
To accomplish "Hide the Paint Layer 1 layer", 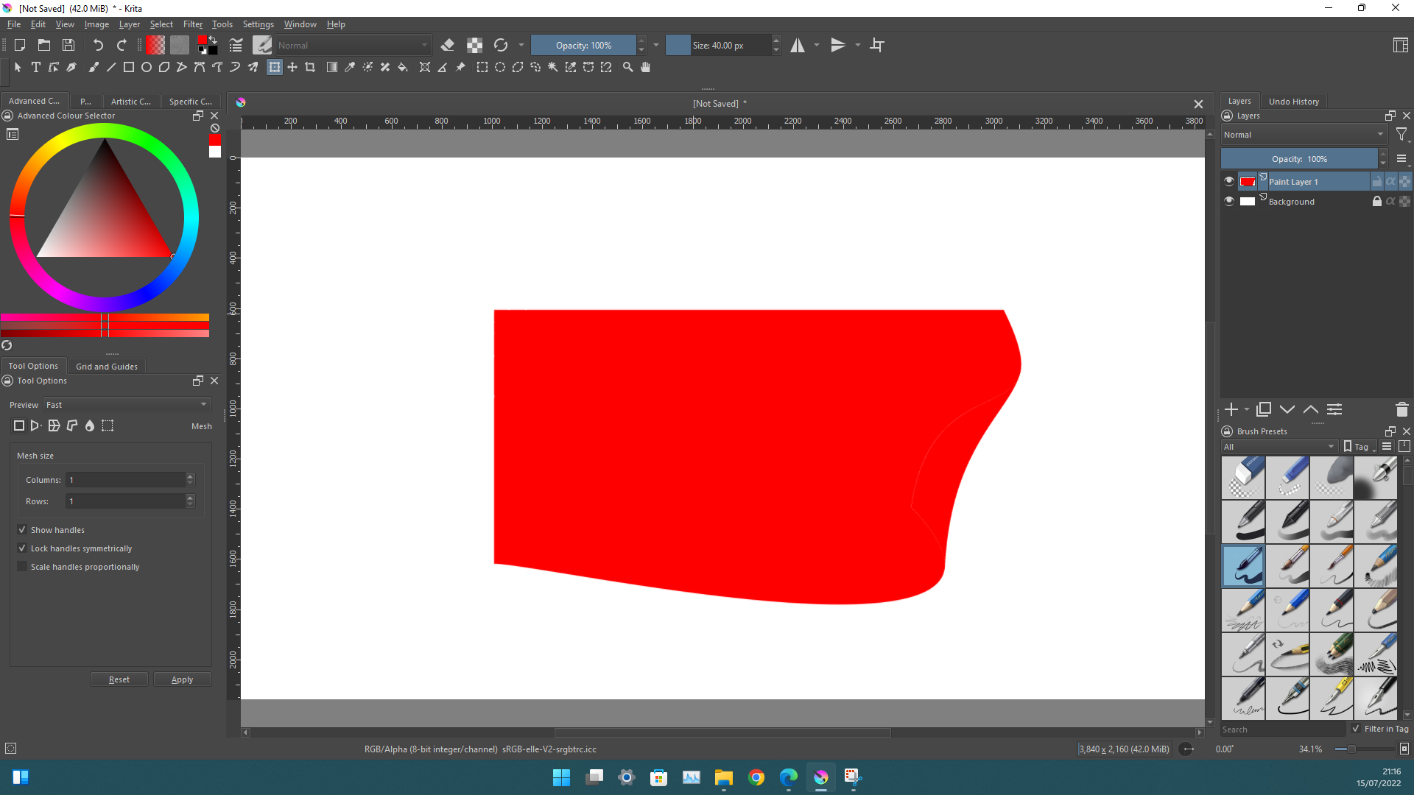I will tap(1228, 181).
